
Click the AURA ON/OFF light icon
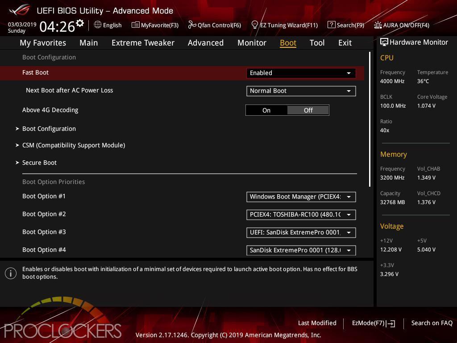pyautogui.click(x=378, y=25)
